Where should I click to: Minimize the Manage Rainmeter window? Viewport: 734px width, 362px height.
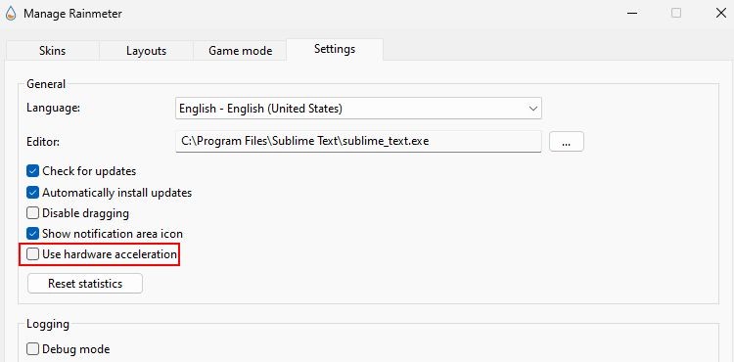click(x=632, y=13)
